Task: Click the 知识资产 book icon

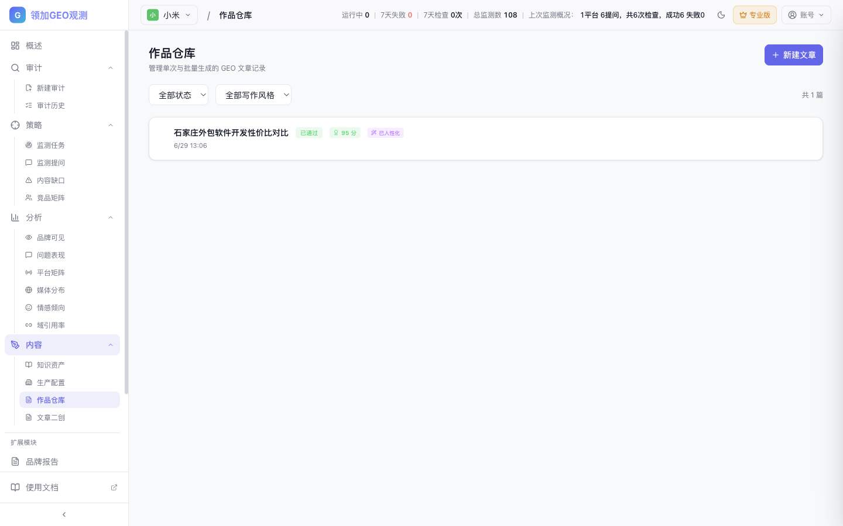Action: coord(29,365)
